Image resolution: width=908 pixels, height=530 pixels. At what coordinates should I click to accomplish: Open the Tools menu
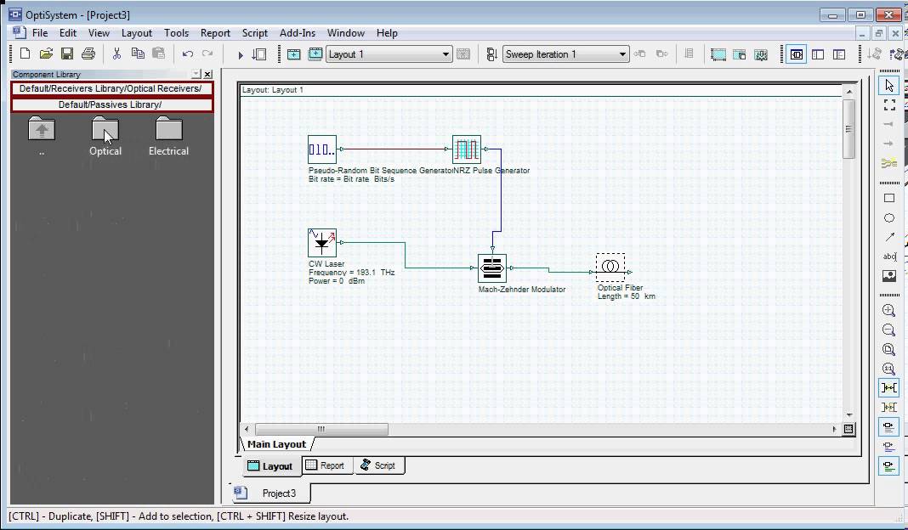(176, 33)
